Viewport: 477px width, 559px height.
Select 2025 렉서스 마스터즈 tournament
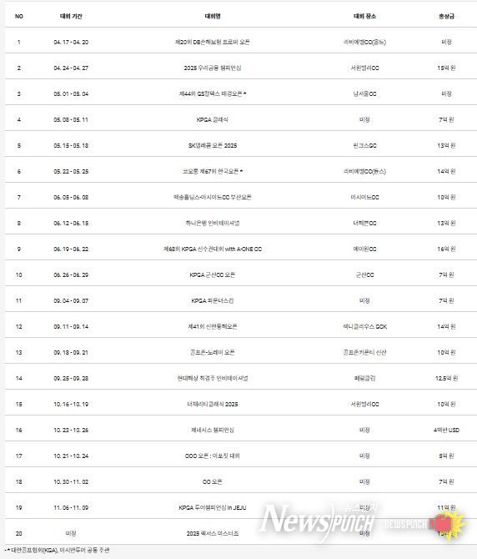click(x=213, y=534)
